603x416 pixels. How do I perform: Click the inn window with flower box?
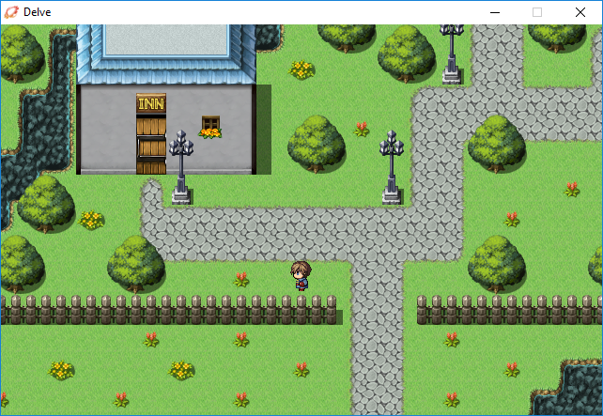pyautogui.click(x=210, y=128)
